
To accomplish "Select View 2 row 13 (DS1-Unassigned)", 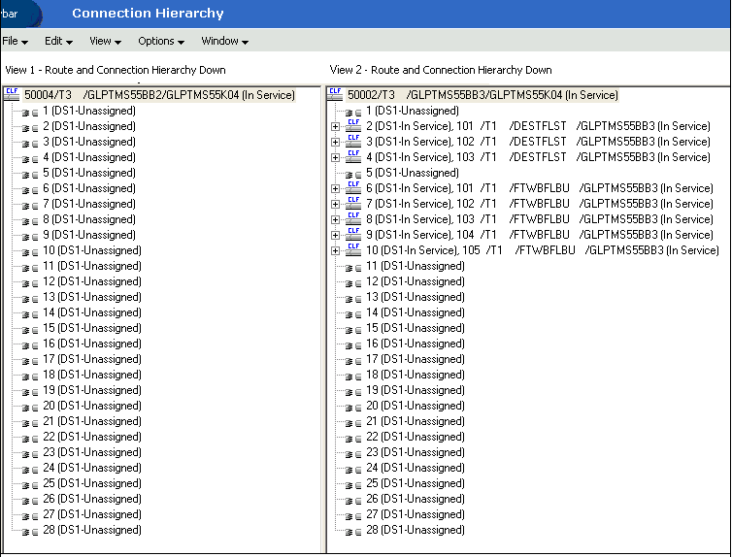I will (416, 297).
